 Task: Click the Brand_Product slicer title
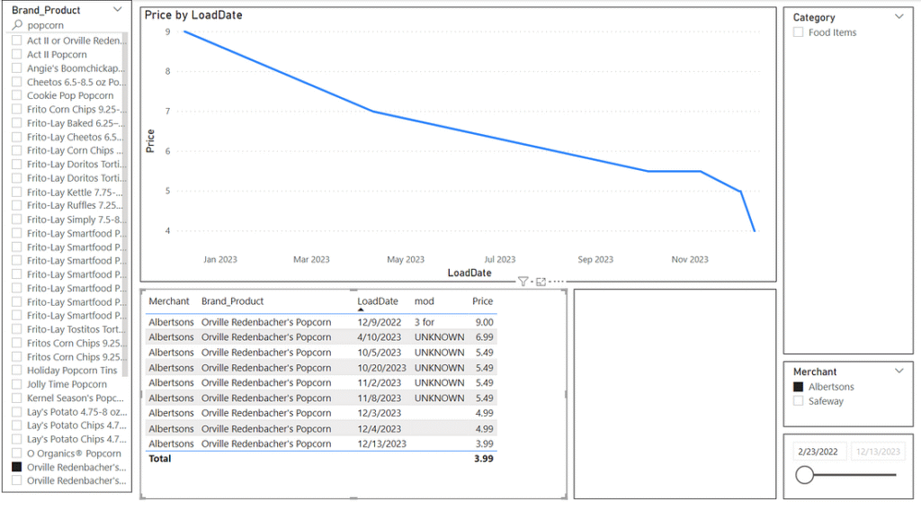pos(46,10)
